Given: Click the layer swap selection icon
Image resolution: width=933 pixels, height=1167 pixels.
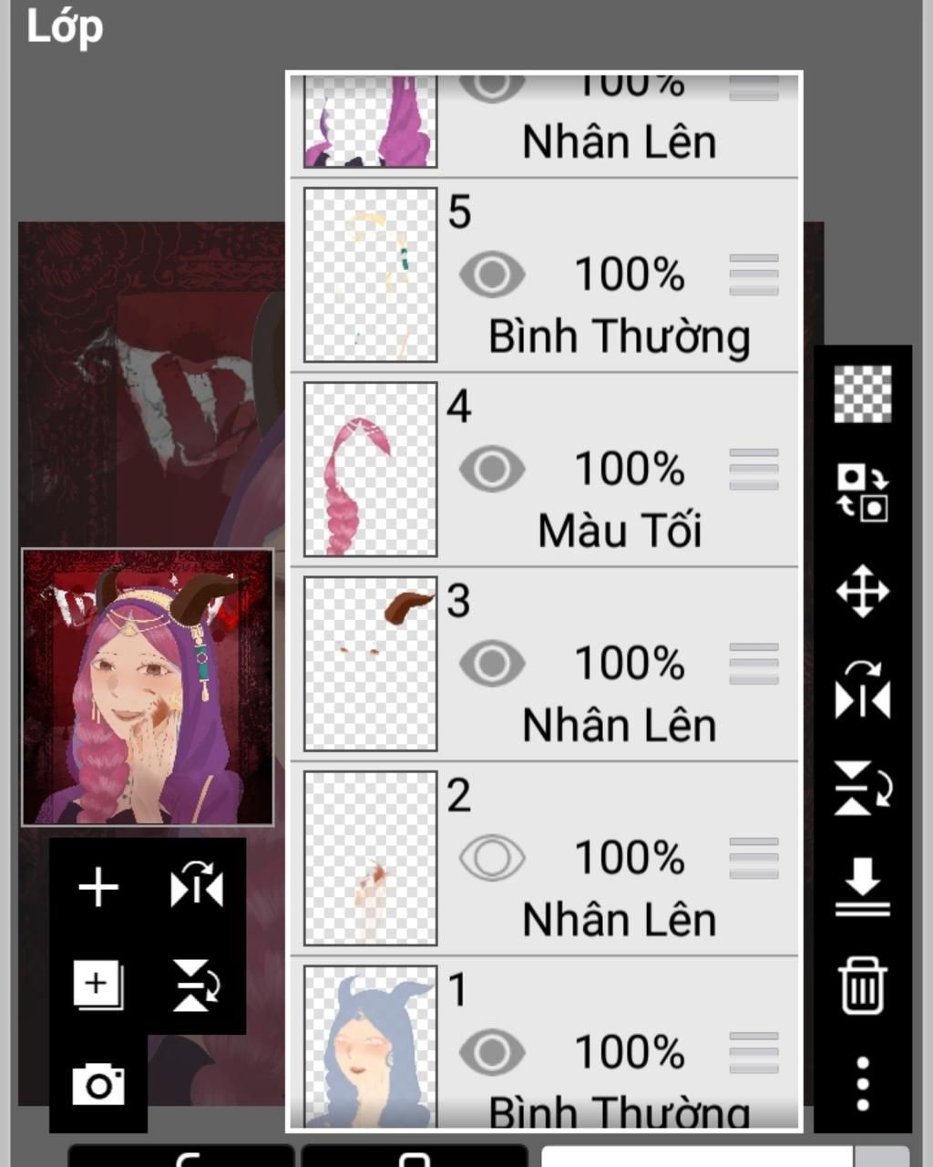Looking at the screenshot, I should tap(863, 492).
